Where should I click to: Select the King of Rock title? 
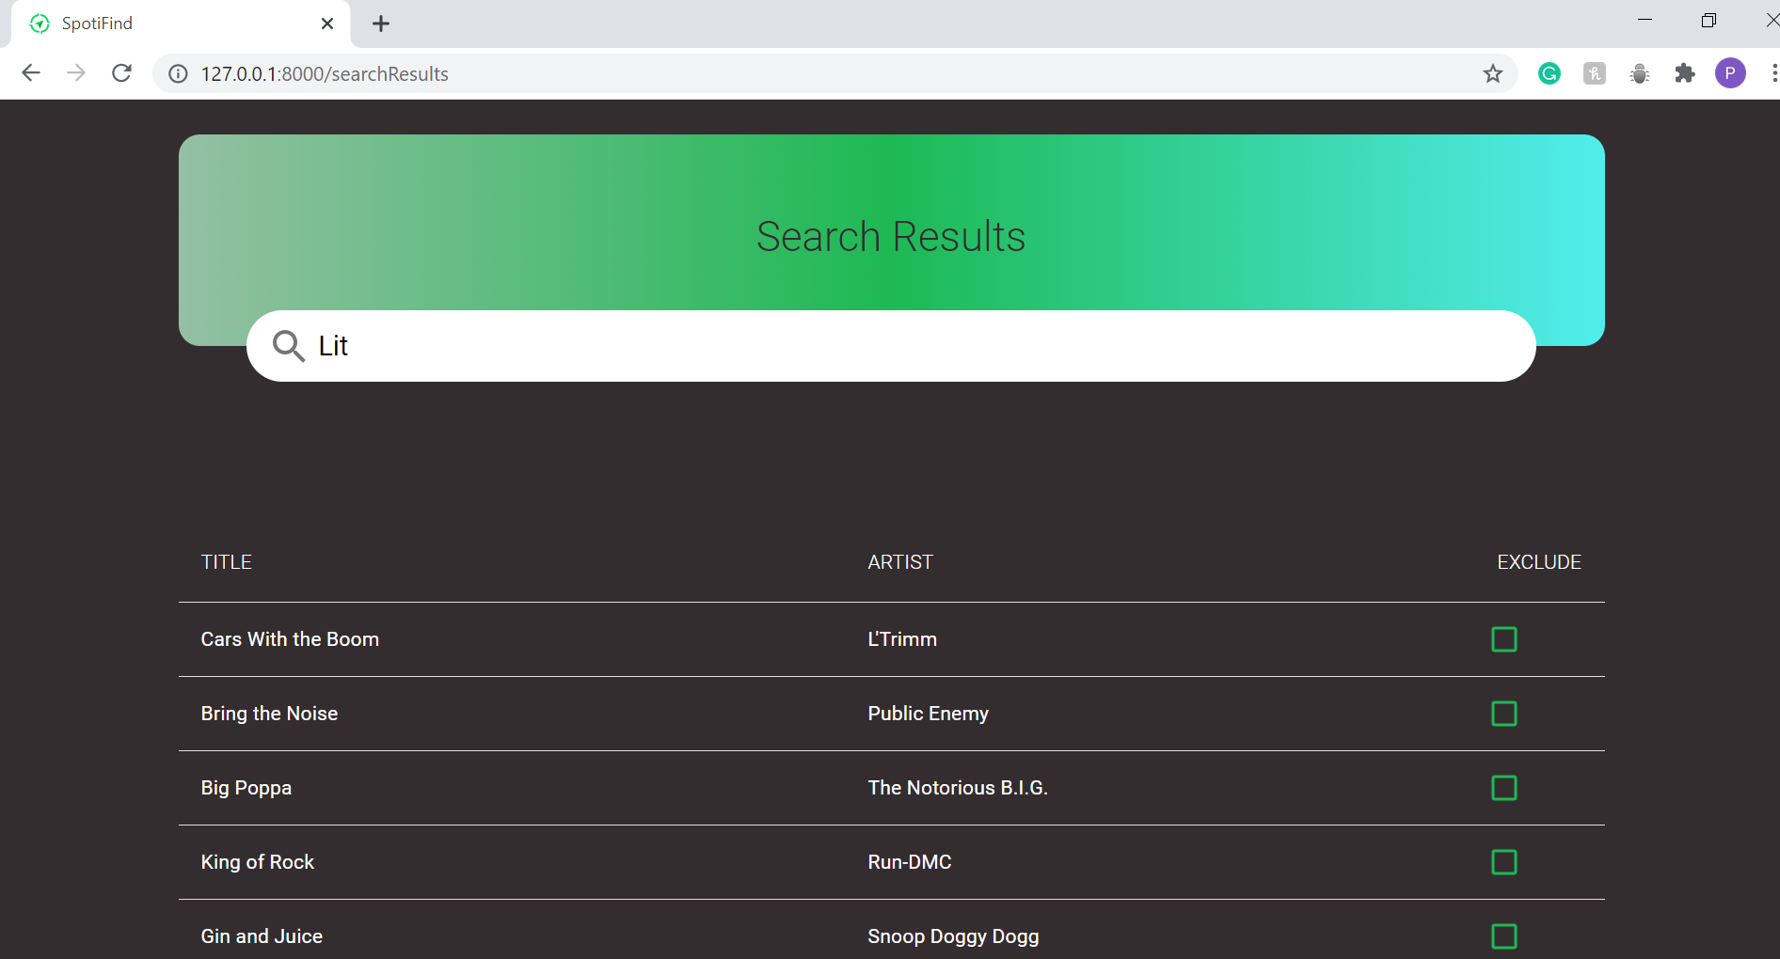tap(258, 862)
